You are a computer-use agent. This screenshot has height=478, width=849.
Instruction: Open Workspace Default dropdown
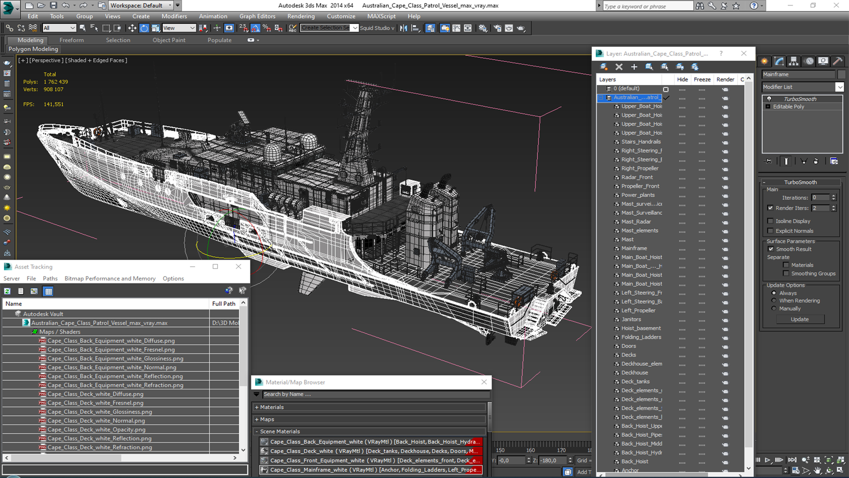point(141,5)
